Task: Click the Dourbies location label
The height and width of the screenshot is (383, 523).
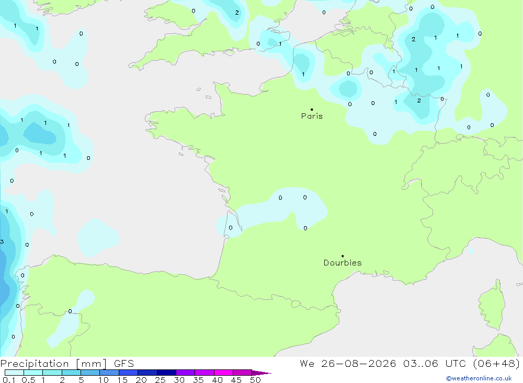Action: (343, 263)
